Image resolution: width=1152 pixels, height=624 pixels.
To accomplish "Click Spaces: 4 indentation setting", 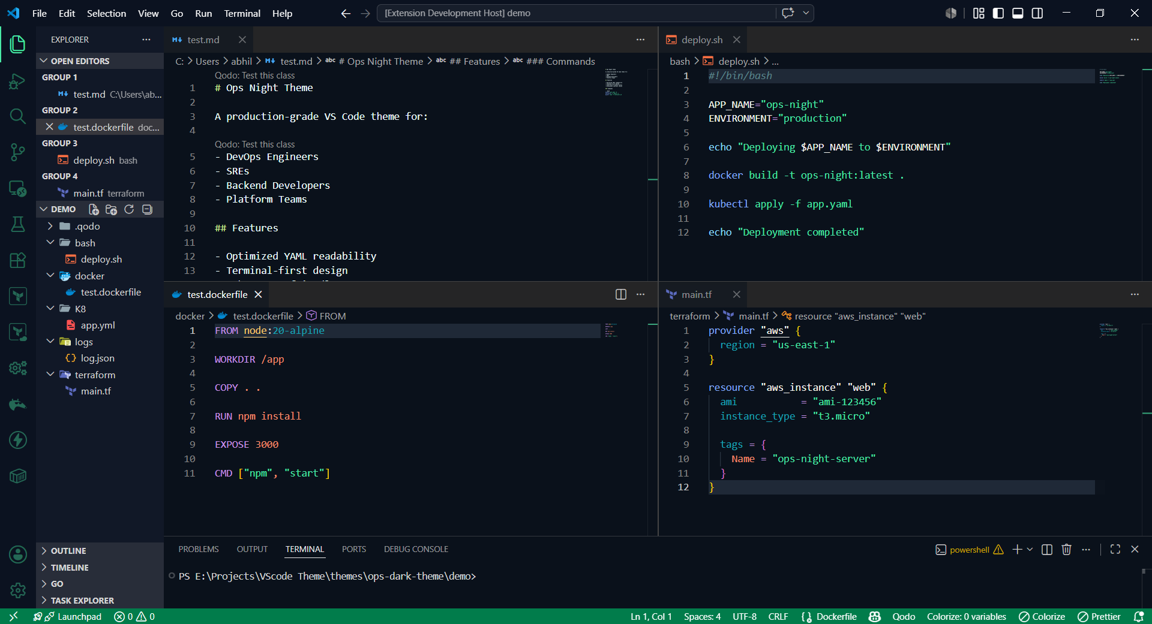I will pyautogui.click(x=702, y=616).
